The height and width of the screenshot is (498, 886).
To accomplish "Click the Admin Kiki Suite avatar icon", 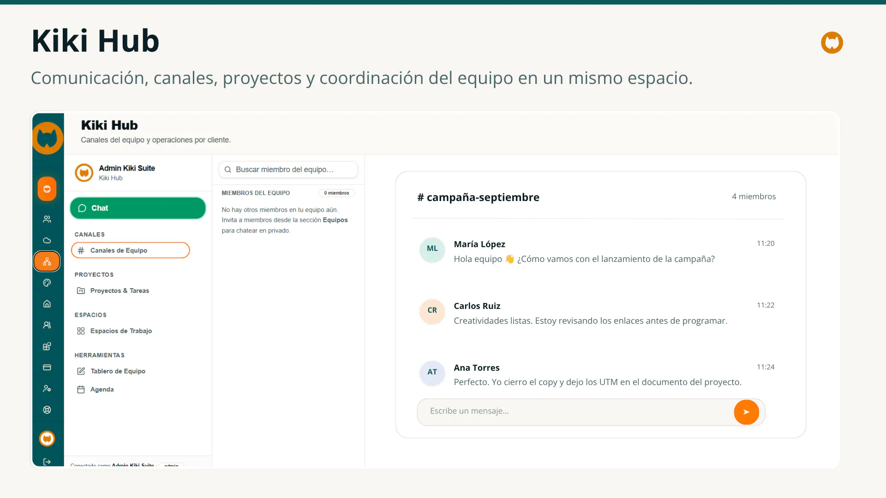I will click(x=84, y=173).
